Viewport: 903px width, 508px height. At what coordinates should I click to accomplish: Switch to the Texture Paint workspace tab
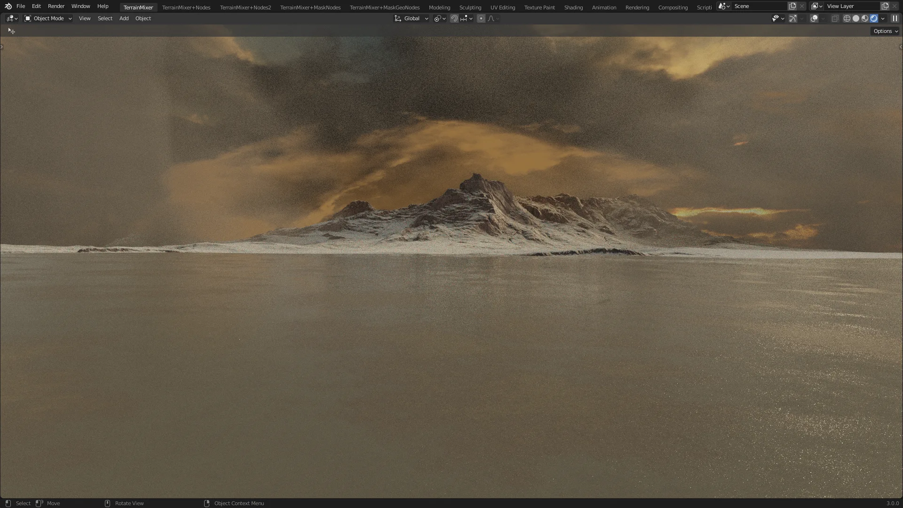(539, 8)
